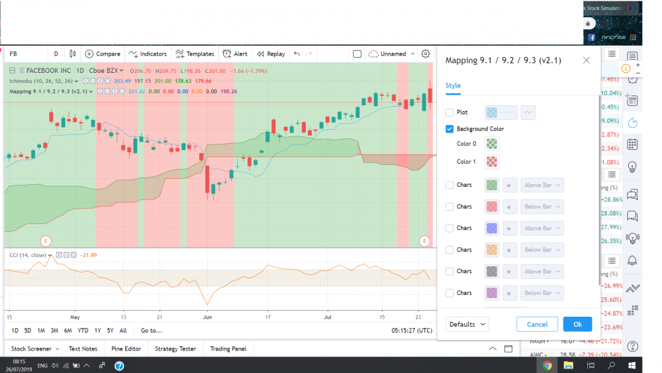Open position dropdown for green Chars row
This screenshot has width=662, height=373.
(x=542, y=185)
